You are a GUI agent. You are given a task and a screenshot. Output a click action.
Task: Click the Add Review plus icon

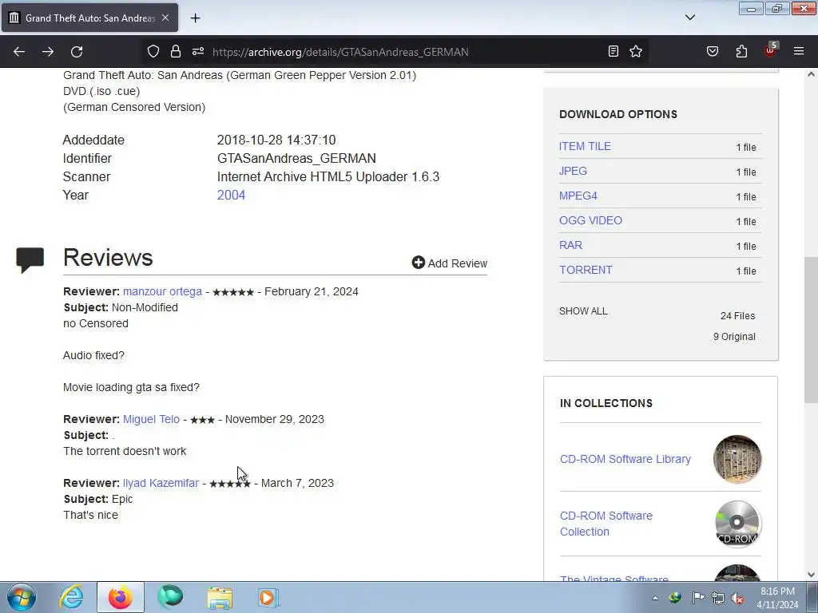419,263
